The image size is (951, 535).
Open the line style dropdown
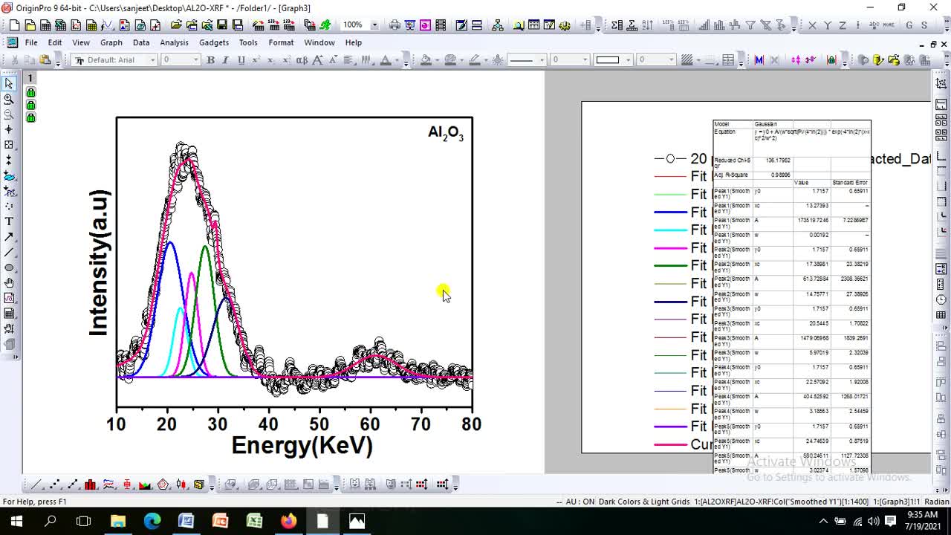point(542,59)
